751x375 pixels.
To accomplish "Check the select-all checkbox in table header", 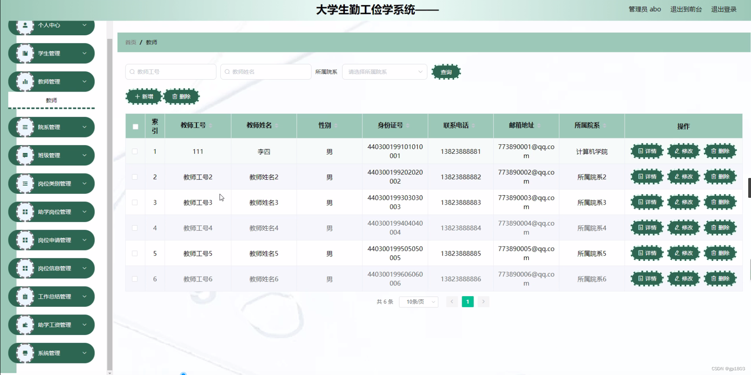I will [x=135, y=126].
